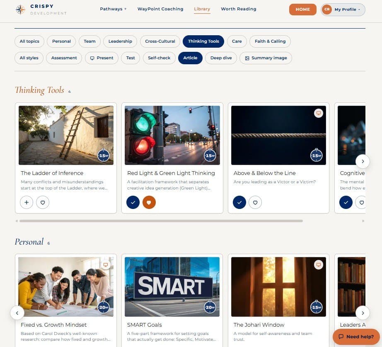This screenshot has height=347, width=382.
Task: Click 20M timer badge on SMART Goals image
Action: [210, 307]
